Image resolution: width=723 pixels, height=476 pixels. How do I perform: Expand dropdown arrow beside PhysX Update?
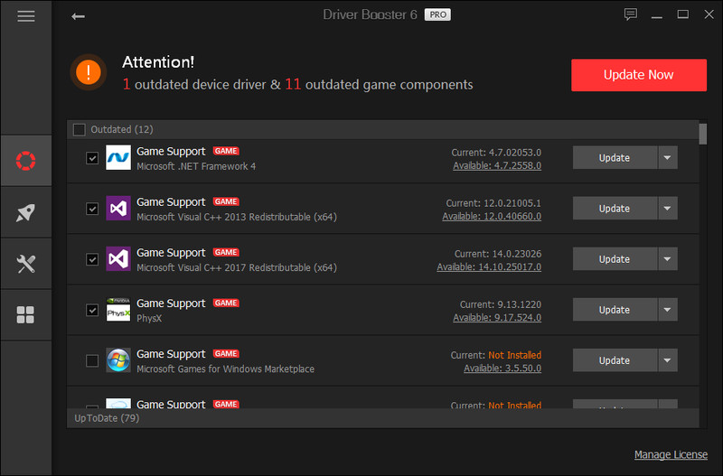click(x=667, y=310)
